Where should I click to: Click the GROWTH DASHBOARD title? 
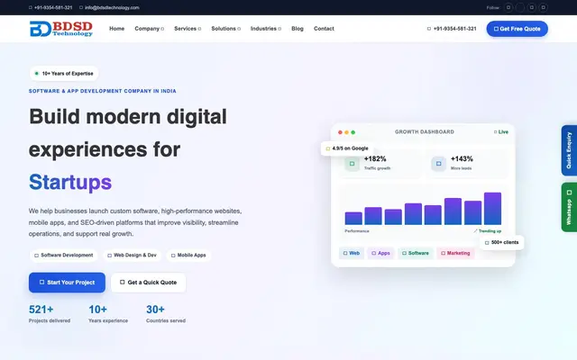[x=425, y=132]
